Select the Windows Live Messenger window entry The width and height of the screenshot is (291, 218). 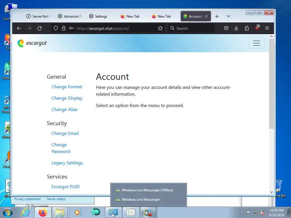click(x=148, y=200)
